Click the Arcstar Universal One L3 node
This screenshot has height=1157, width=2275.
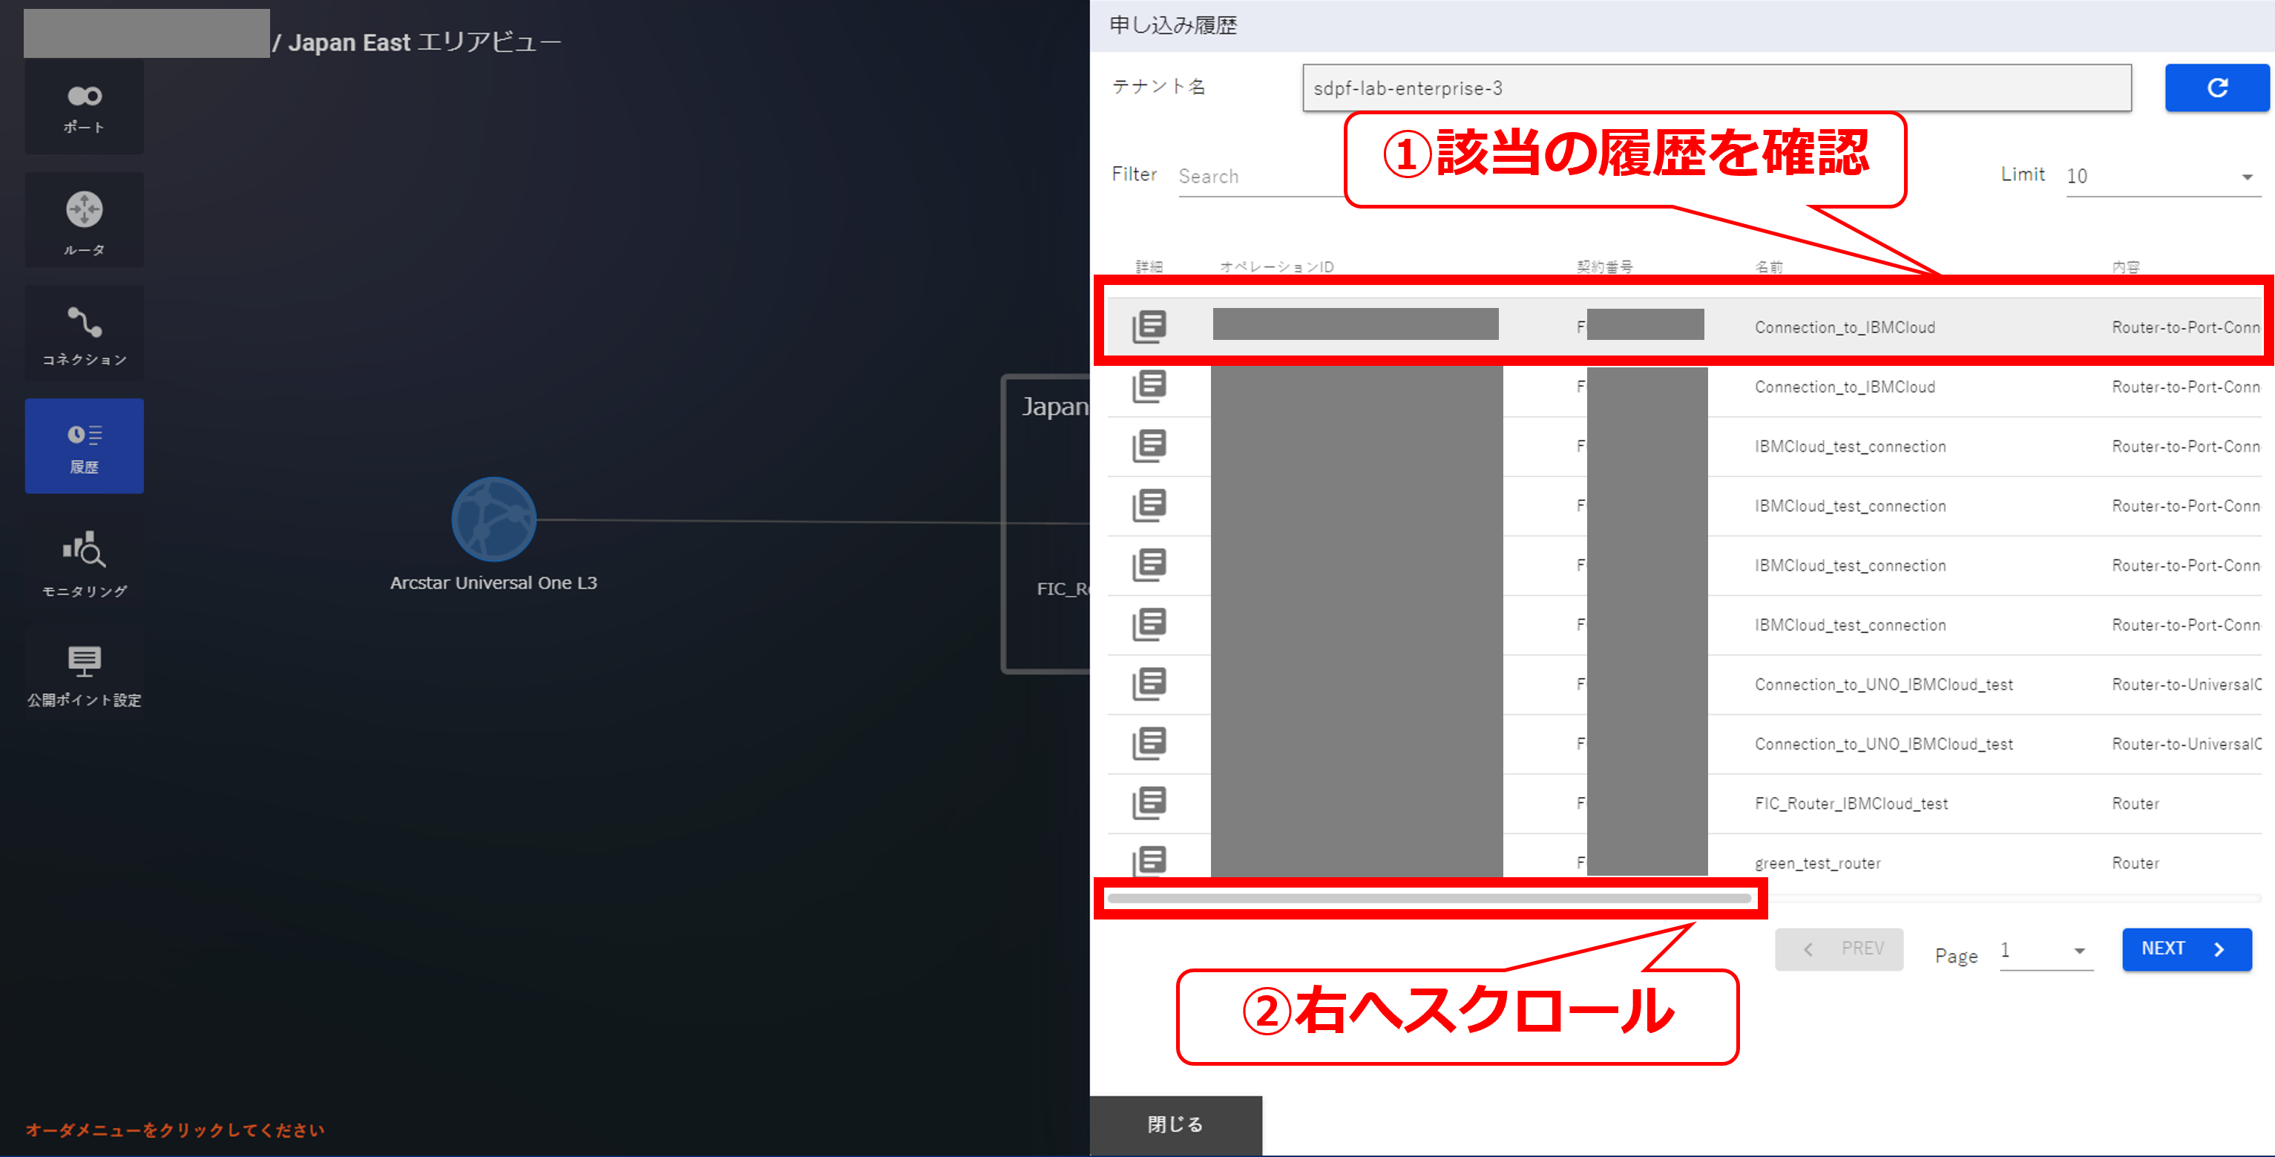click(493, 519)
